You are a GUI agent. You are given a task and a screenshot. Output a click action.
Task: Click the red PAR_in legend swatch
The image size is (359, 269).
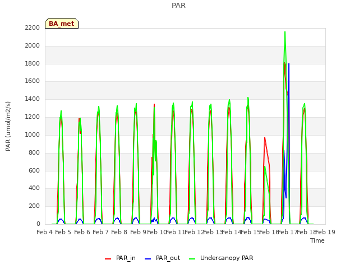click(108, 259)
